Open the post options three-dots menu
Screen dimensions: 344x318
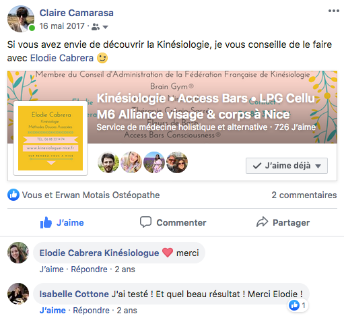pos(334,11)
